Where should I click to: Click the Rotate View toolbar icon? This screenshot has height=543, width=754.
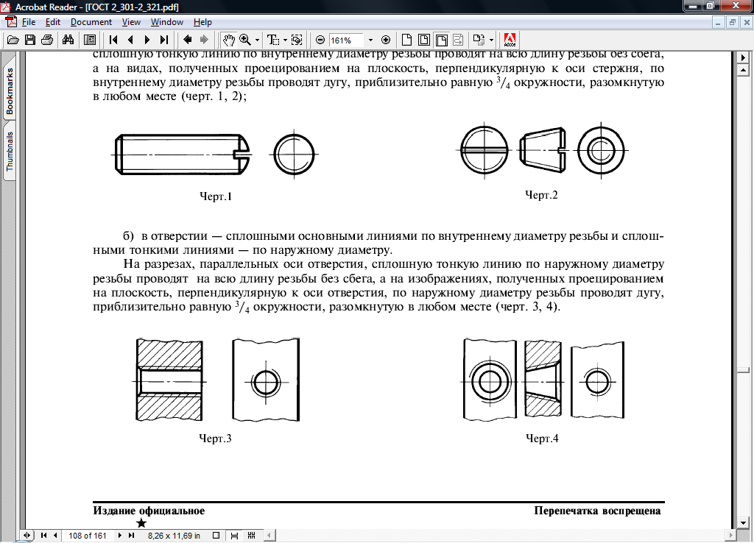pyautogui.click(x=479, y=40)
